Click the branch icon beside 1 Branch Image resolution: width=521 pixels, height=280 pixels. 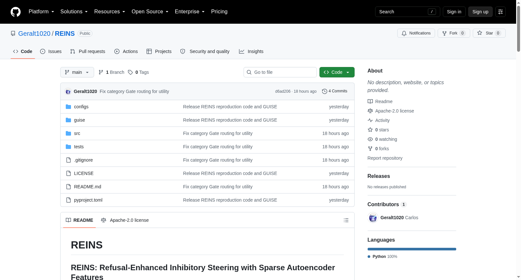coord(101,72)
